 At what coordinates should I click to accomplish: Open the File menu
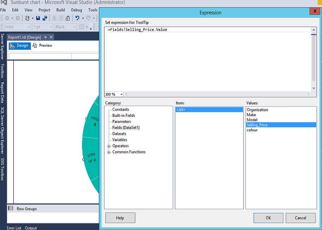3,10
